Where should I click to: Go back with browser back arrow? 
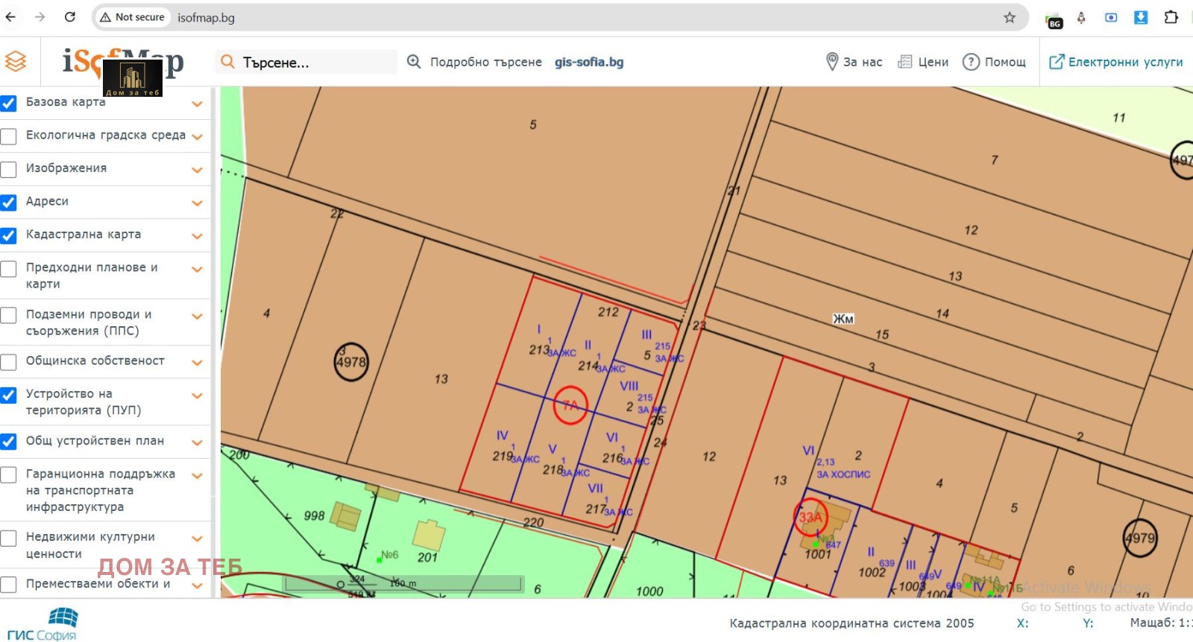click(10, 17)
